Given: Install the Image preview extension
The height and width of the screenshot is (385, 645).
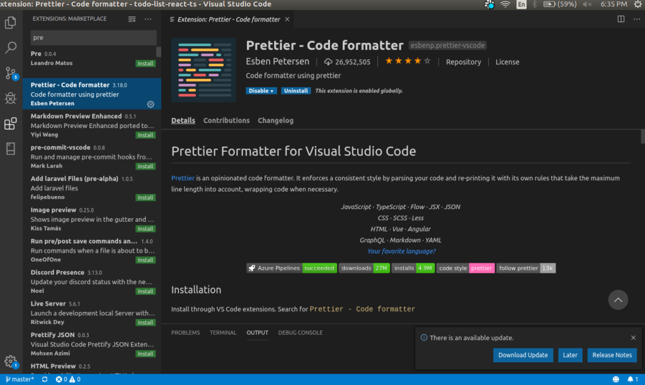Looking at the screenshot, I should 146,229.
